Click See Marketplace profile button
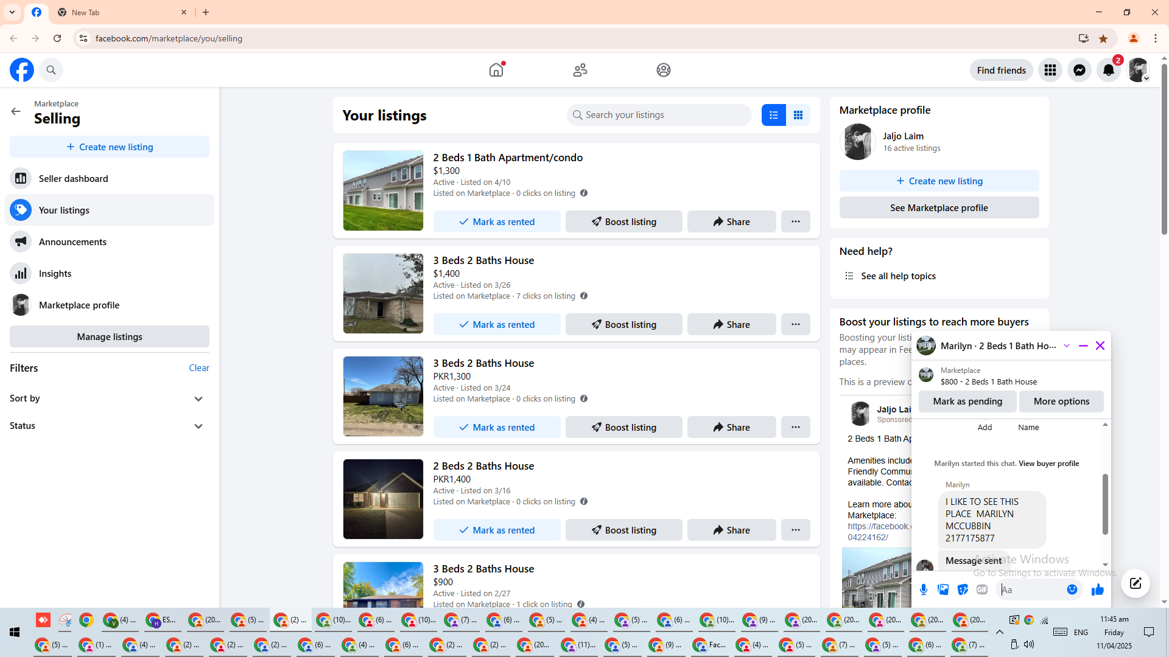The image size is (1169, 657). [939, 207]
